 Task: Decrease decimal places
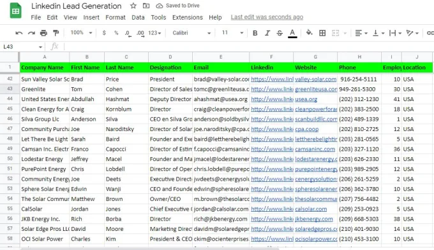tap(128, 33)
